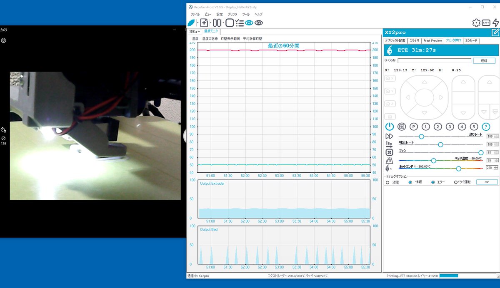Image resolution: width=500 pixels, height=288 pixels.
Task: Run custom script button 3
Action: 450,127
